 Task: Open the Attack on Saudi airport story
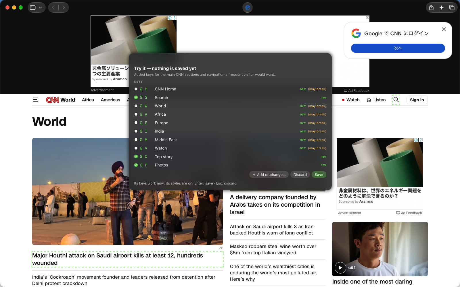pyautogui.click(x=273, y=230)
